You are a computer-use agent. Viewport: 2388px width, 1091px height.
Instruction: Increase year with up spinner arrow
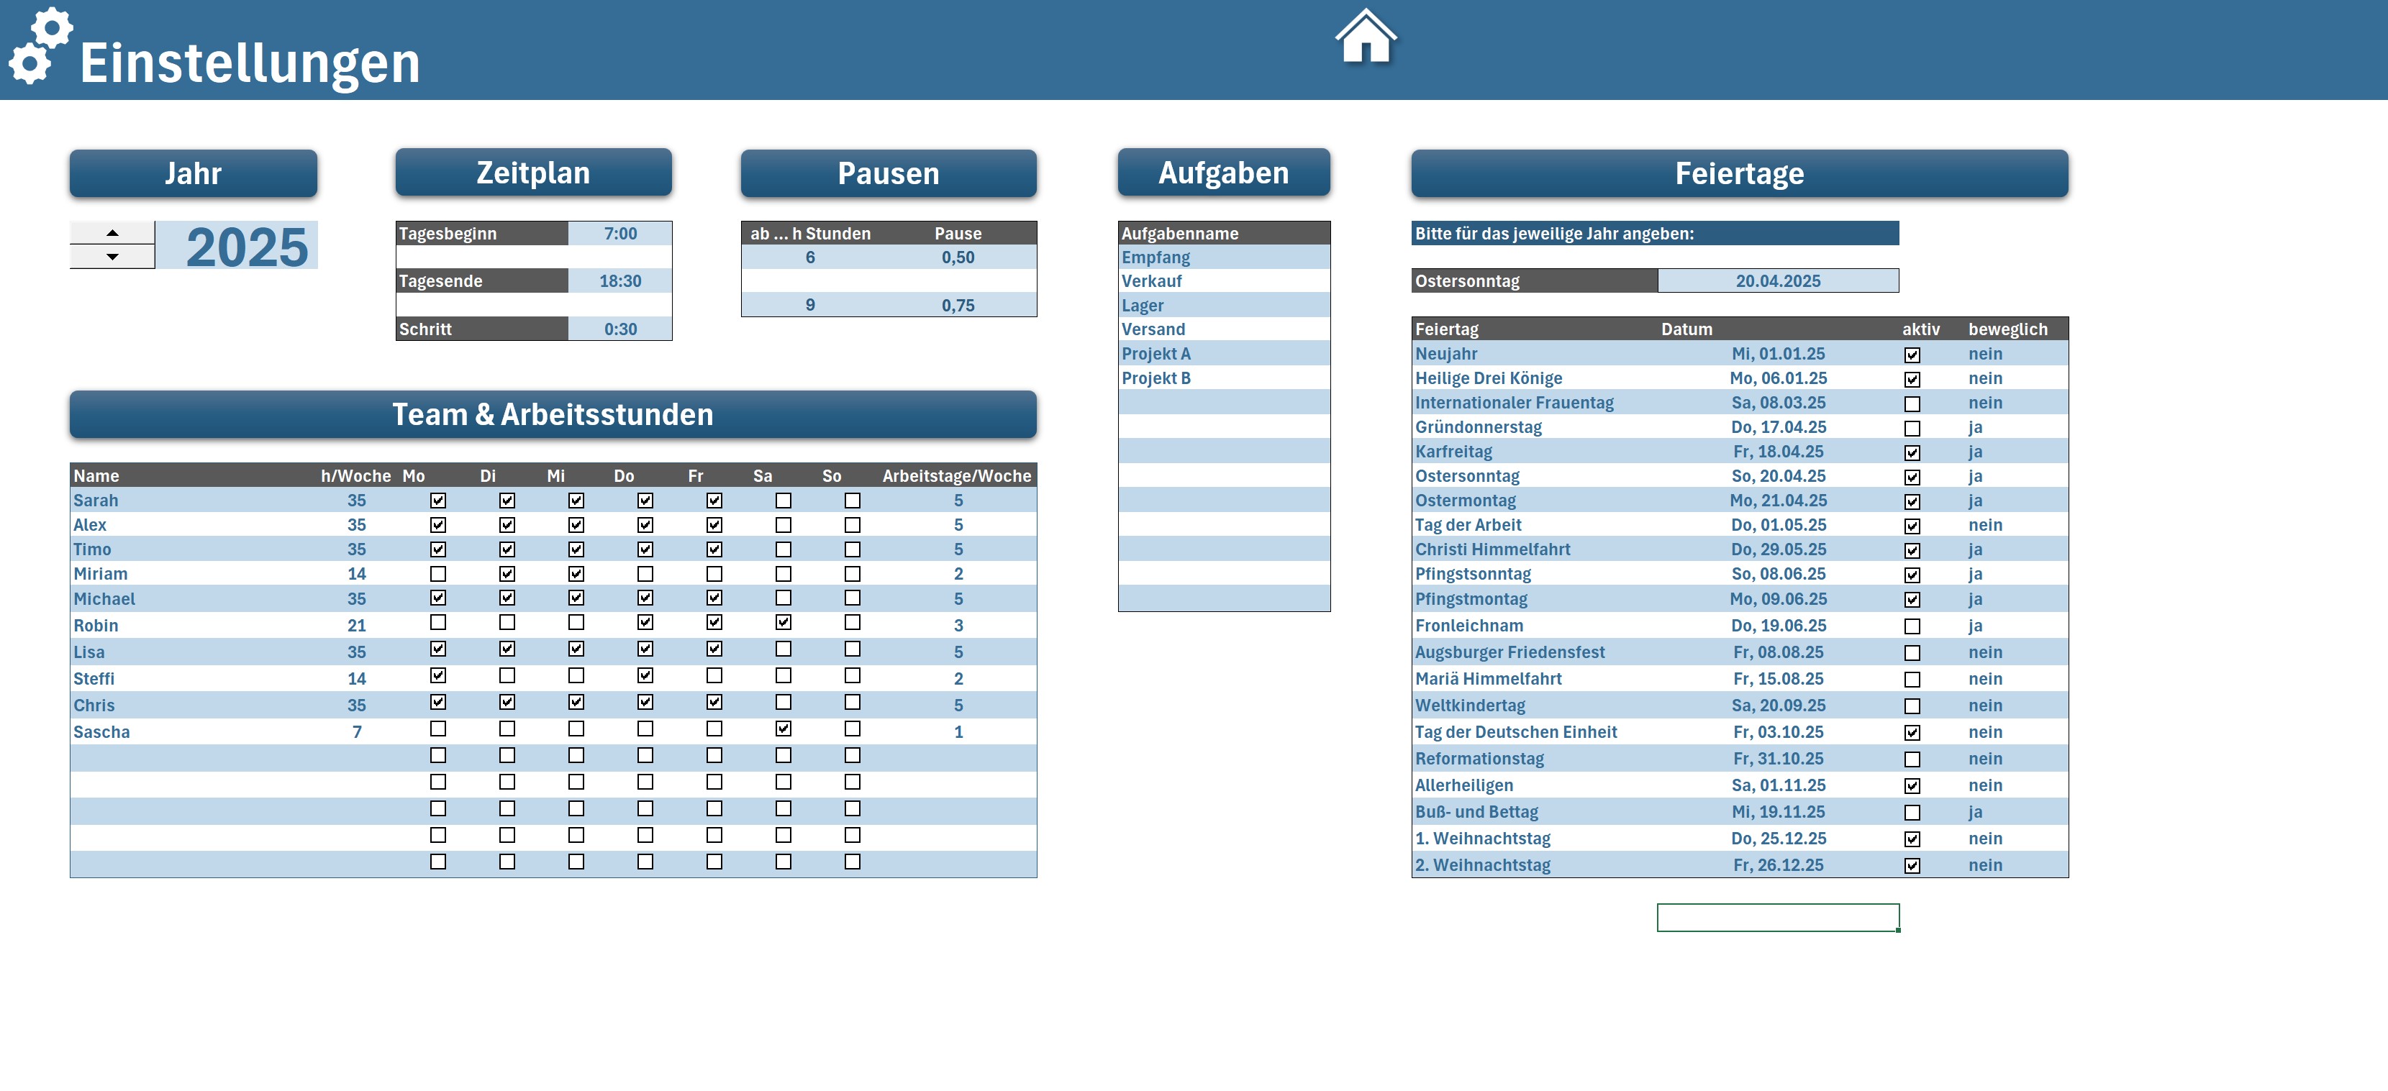tap(112, 233)
